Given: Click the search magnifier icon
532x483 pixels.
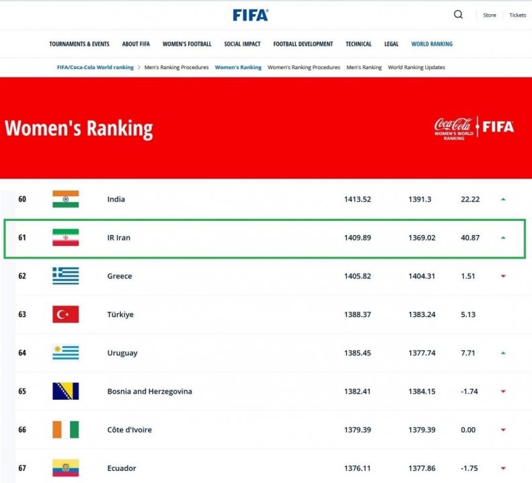Looking at the screenshot, I should (x=458, y=15).
